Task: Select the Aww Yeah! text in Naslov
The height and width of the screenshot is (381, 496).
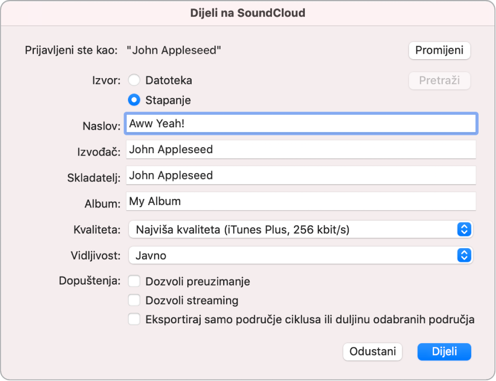Action: coord(154,124)
